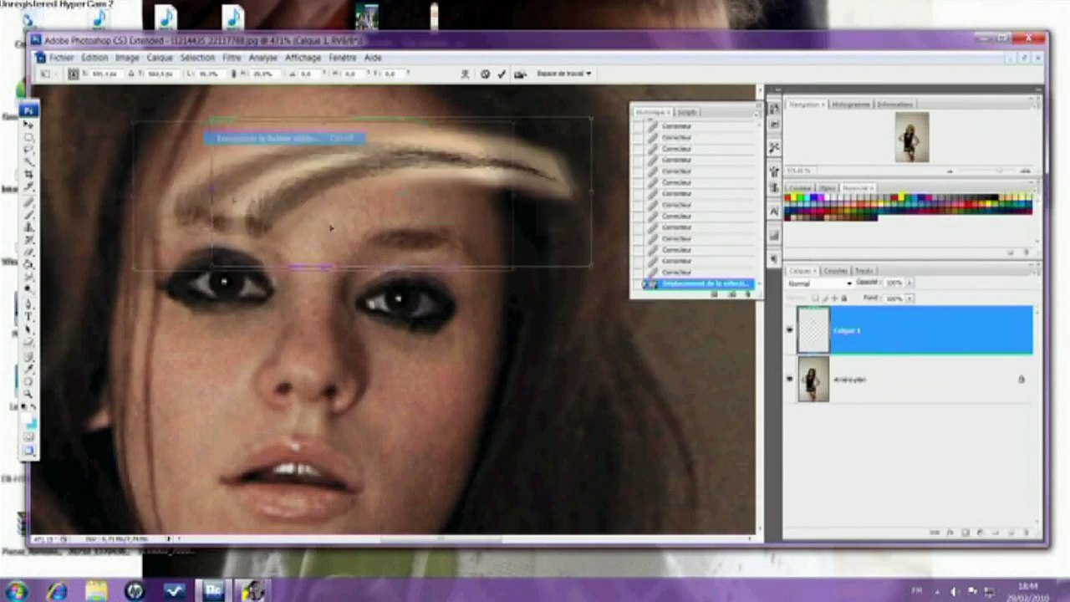Screen dimensions: 1070x602
Task: Open the Filtre menu
Action: pyautogui.click(x=232, y=58)
